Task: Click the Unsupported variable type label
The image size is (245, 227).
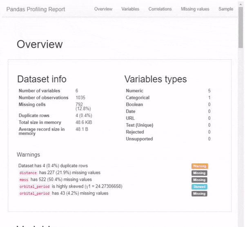Action: click(x=139, y=139)
